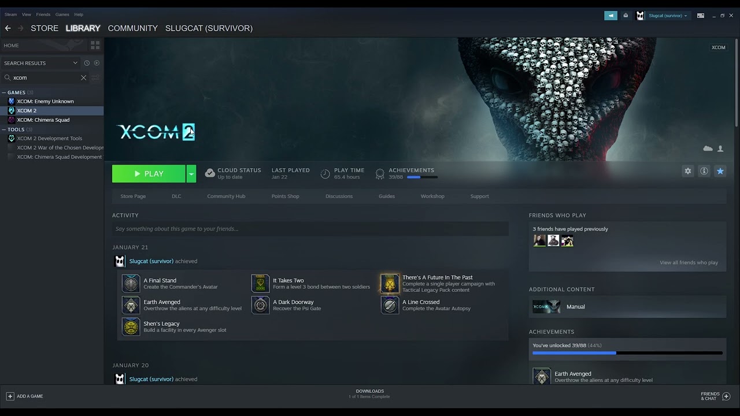
Task: Click the announcements megaphone icon
Action: pos(610,16)
